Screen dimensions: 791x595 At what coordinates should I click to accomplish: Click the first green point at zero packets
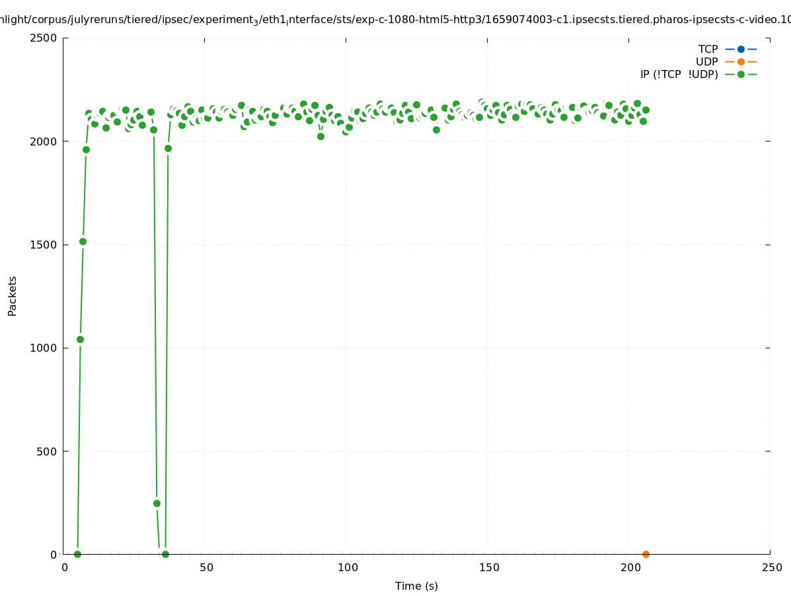tap(77, 554)
